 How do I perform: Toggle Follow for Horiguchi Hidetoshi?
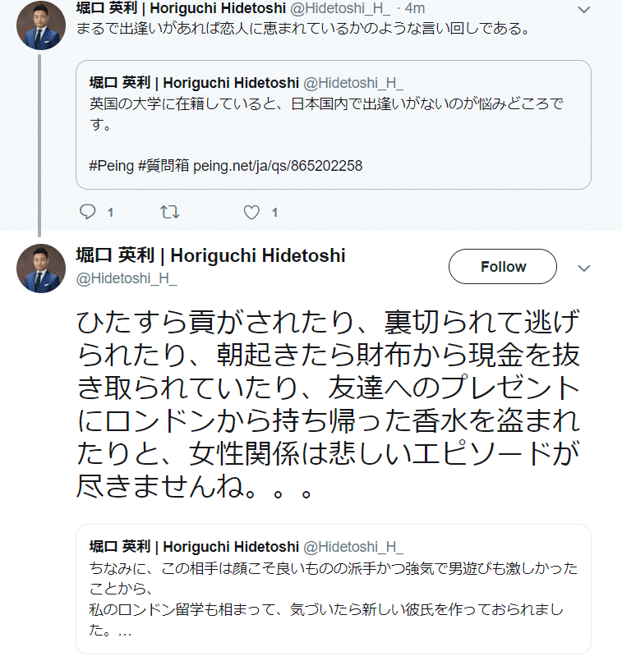pyautogui.click(x=502, y=266)
